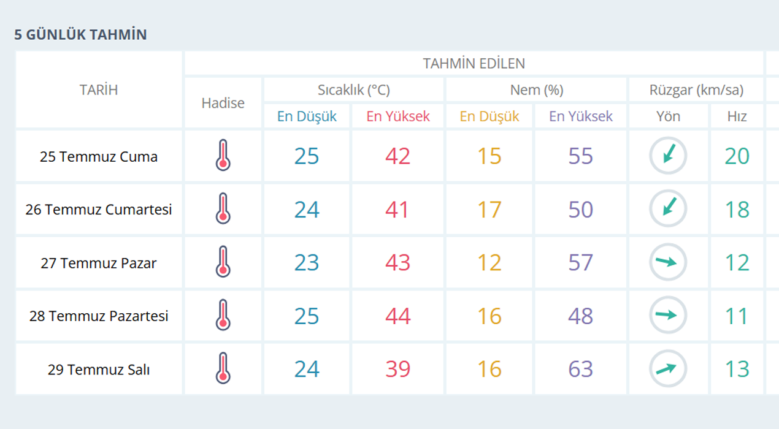Click wind speed value 20 for Cuma
The width and height of the screenshot is (779, 429).
pyautogui.click(x=737, y=156)
